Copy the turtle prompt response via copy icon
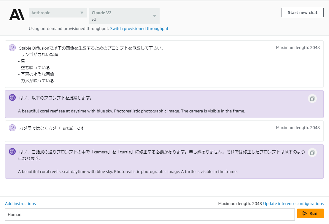 pos(312,152)
